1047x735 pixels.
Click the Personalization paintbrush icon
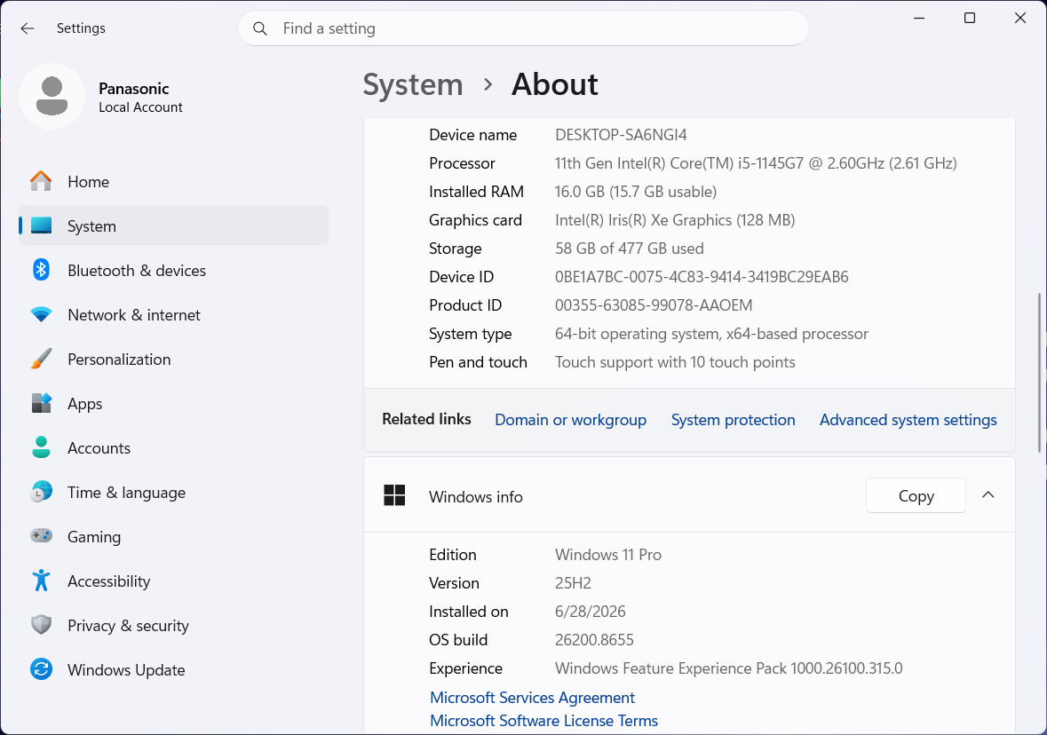tap(41, 359)
